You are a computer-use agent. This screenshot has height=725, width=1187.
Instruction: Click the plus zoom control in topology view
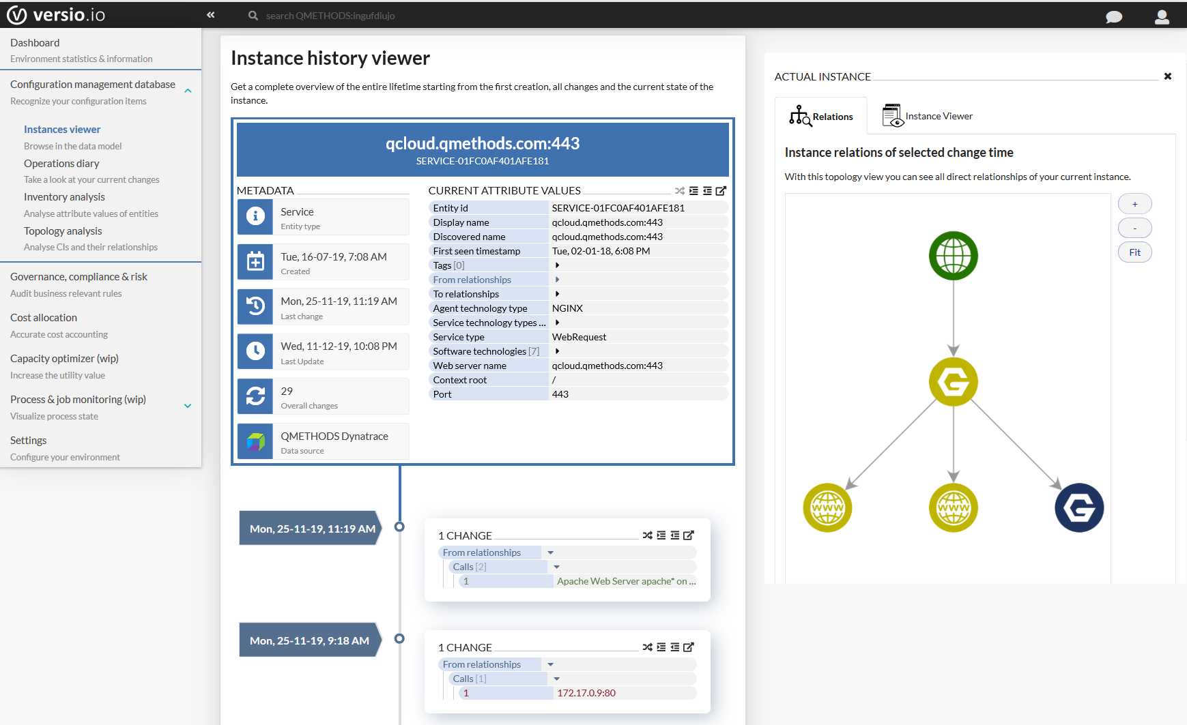(1134, 203)
